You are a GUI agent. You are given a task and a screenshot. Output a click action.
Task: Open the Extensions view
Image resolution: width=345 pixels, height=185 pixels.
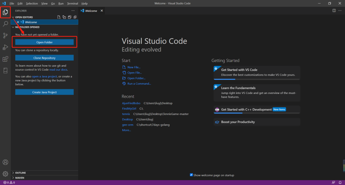[x=5, y=59]
